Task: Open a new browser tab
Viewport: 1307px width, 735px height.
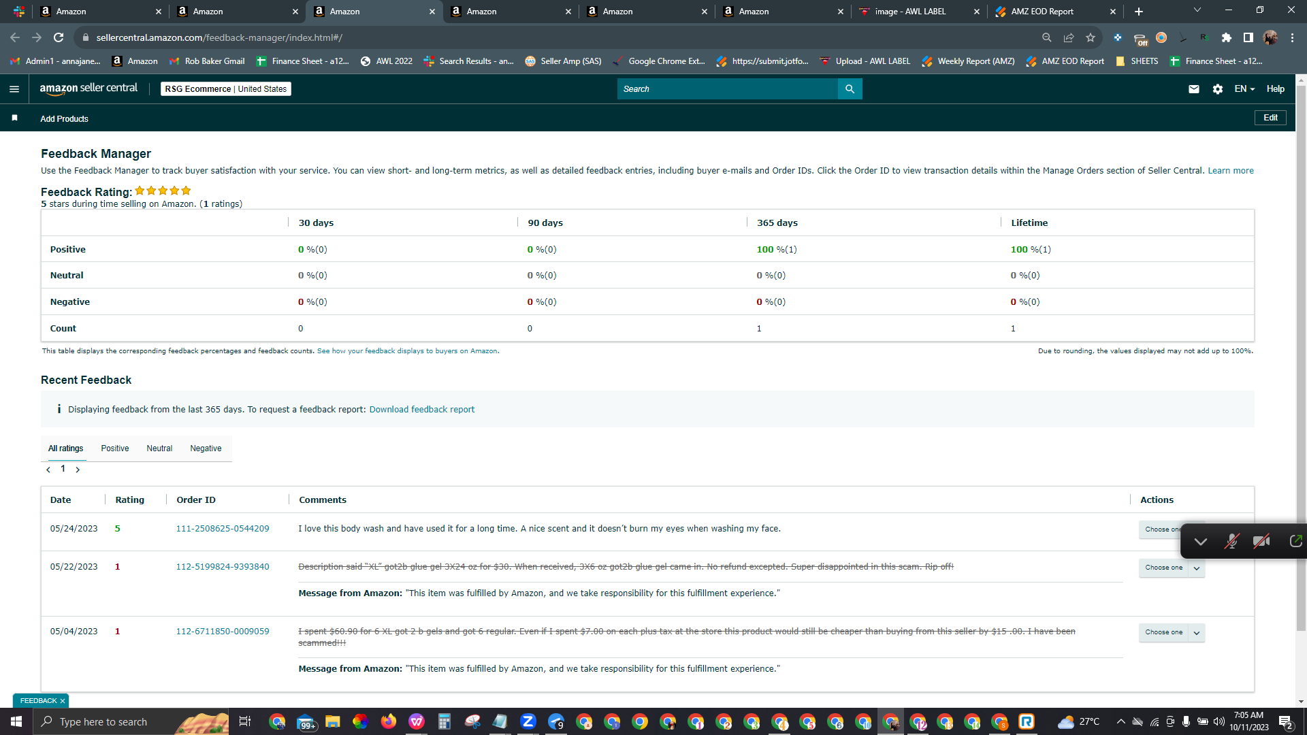Action: point(1139,12)
